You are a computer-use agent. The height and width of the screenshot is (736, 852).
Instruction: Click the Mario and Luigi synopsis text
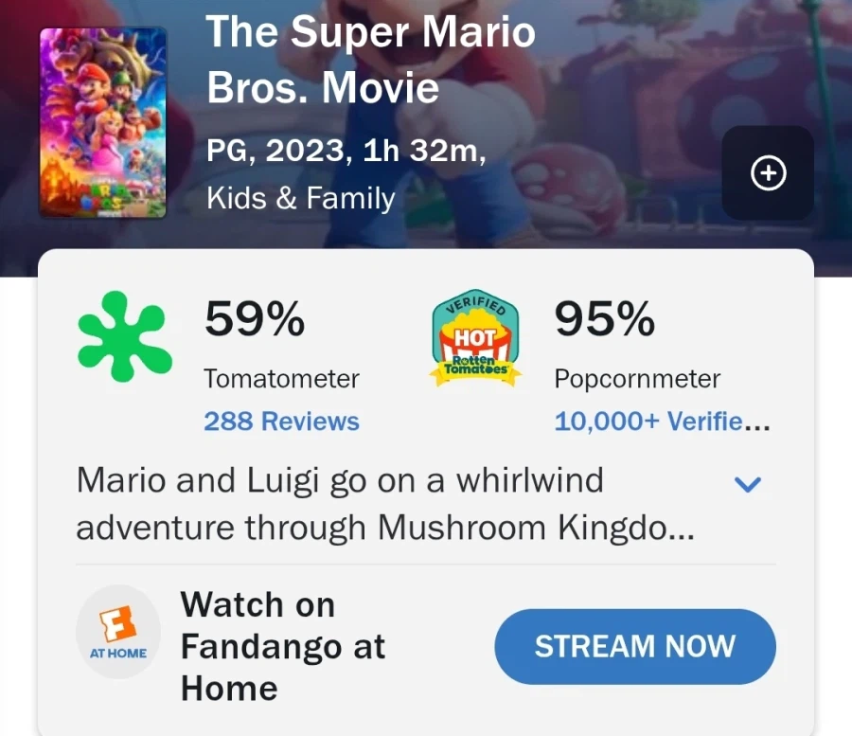click(385, 504)
